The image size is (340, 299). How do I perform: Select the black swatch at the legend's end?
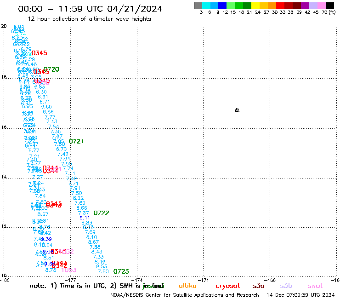pos(329,6)
